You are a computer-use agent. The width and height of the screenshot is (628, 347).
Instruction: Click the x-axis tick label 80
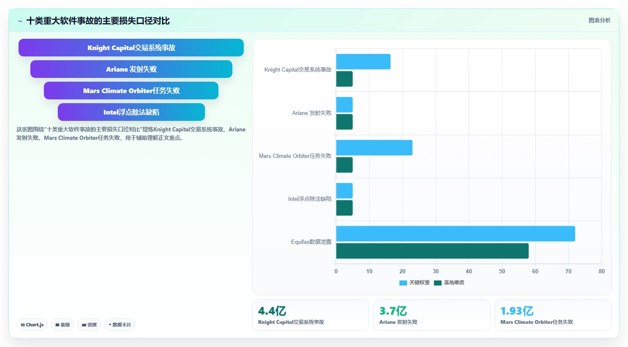(601, 271)
